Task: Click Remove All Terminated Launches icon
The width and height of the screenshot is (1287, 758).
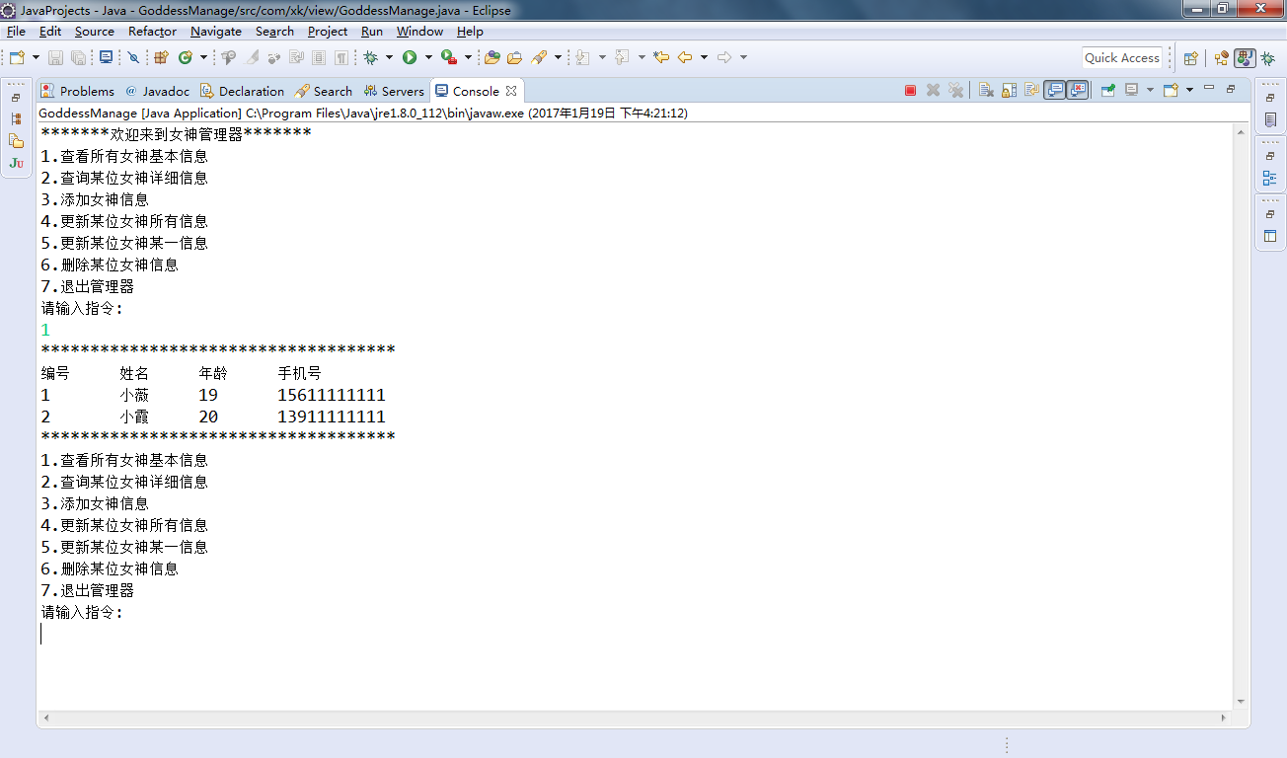Action: coord(955,90)
